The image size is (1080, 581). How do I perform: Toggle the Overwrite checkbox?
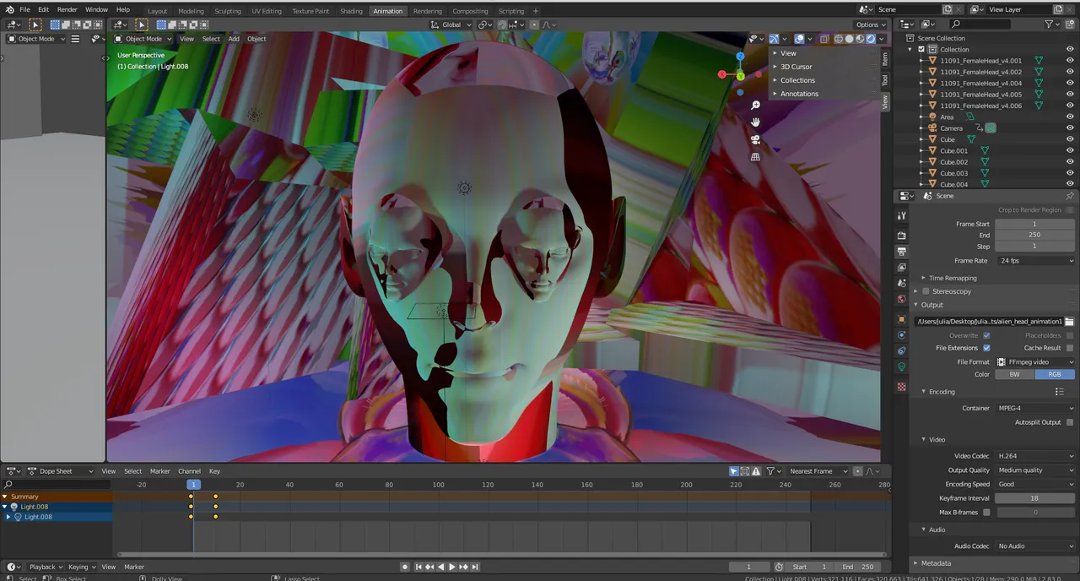pos(986,335)
